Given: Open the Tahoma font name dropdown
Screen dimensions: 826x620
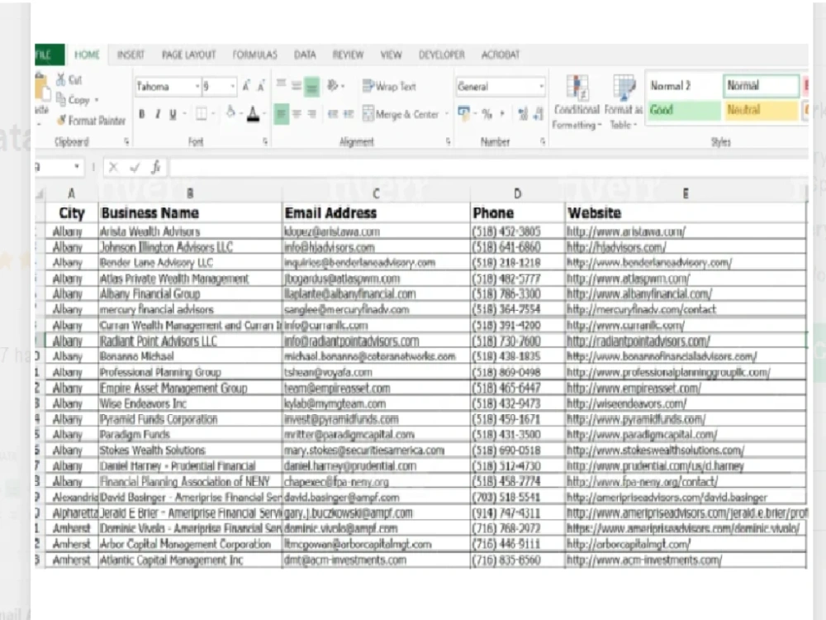Looking at the screenshot, I should click(x=197, y=86).
